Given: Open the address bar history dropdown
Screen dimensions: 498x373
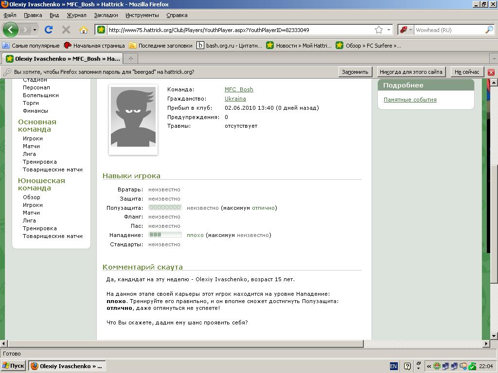Looking at the screenshot, I should (389, 30).
